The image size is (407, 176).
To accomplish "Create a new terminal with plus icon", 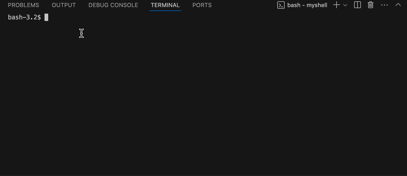I will tap(337, 5).
